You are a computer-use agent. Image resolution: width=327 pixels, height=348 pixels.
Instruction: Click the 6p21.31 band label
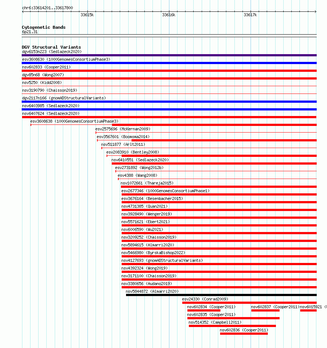point(30,32)
